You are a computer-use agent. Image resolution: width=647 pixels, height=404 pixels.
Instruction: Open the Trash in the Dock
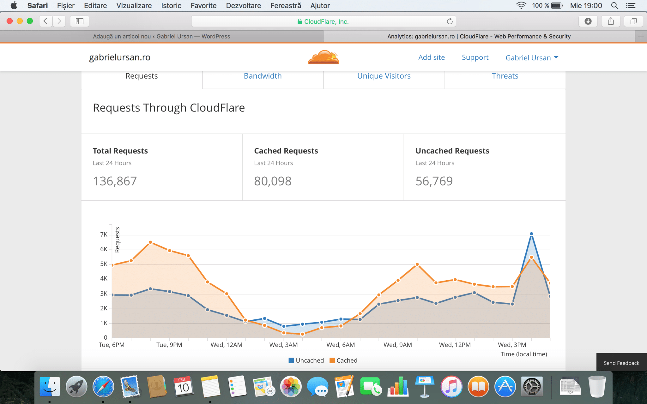(597, 387)
